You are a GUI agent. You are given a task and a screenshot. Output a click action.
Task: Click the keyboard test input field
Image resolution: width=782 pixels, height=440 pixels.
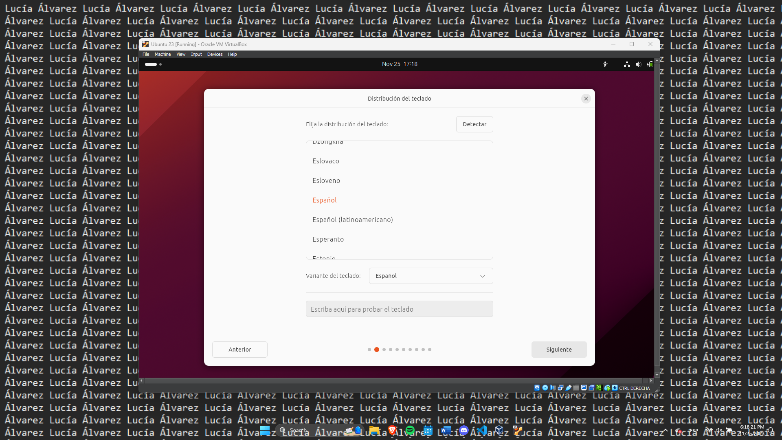point(399,309)
